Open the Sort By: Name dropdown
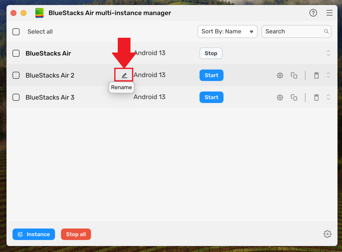342x252 pixels. point(227,31)
